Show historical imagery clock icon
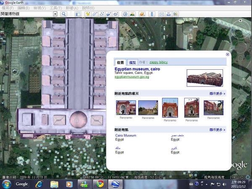The height and width of the screenshot is (189, 252). 125,14
